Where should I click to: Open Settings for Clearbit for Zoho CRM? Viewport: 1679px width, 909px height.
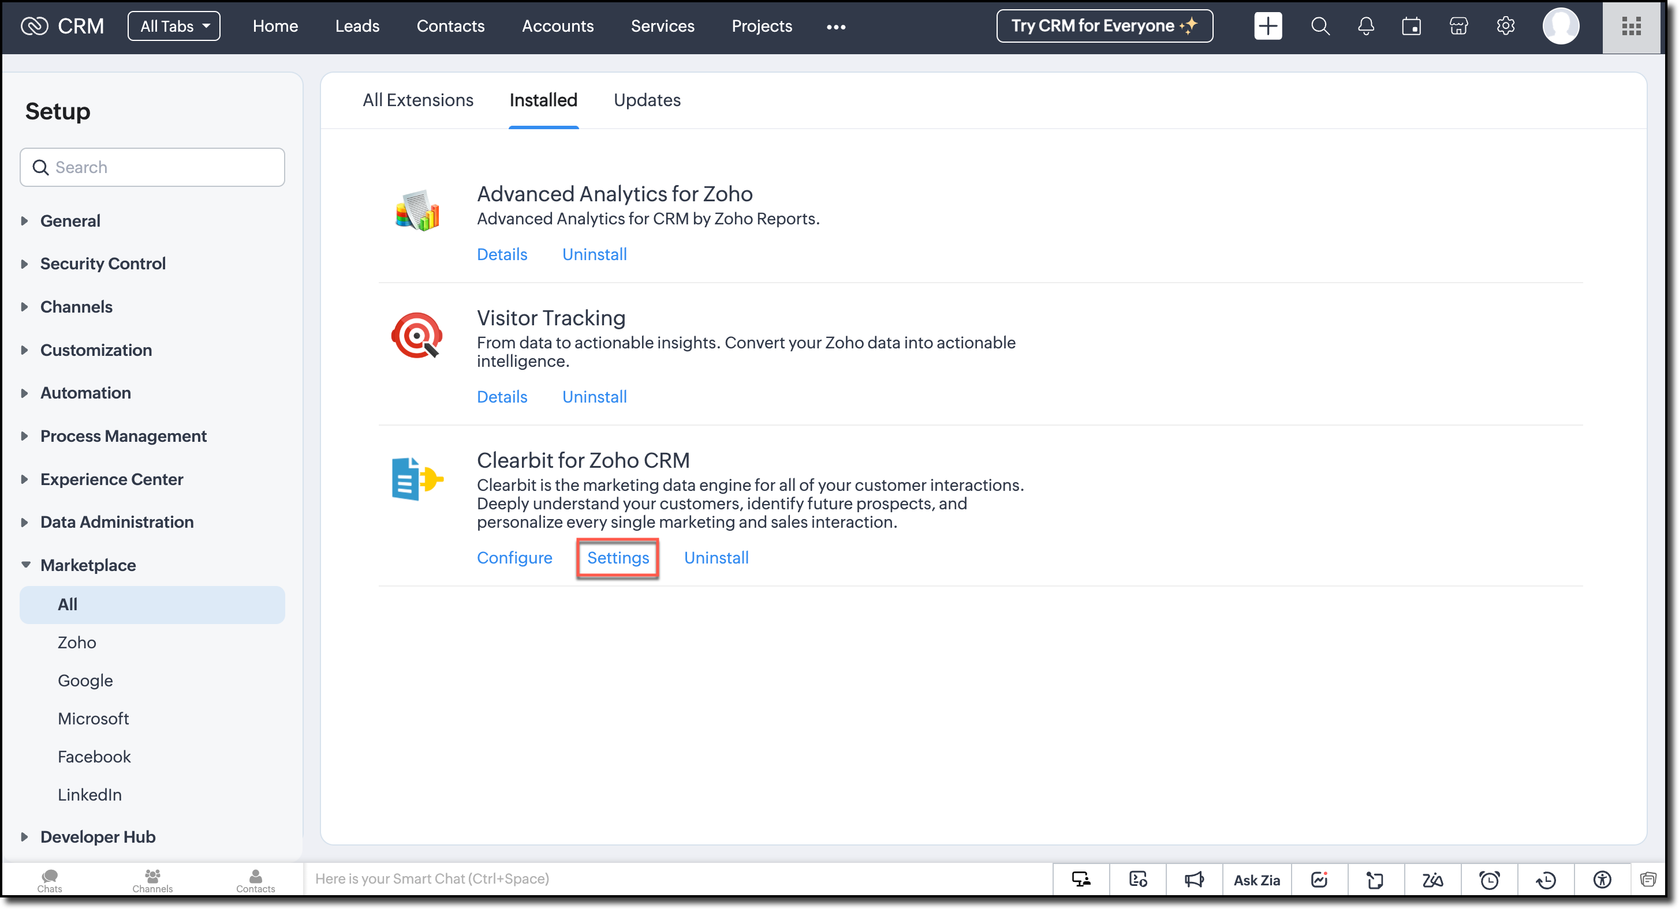point(617,558)
